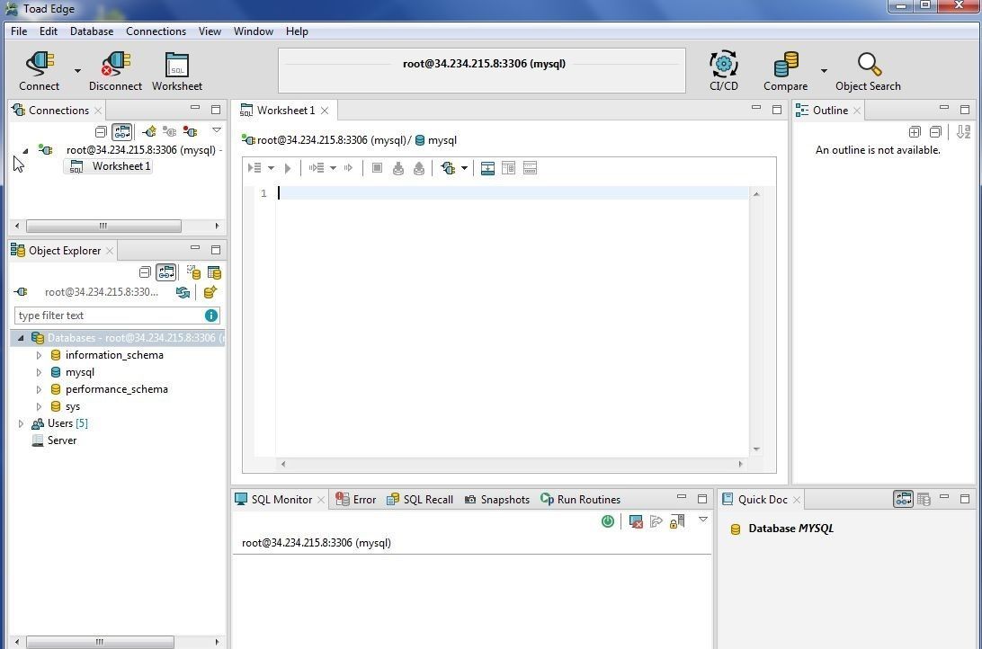Collapse all in Object Explorer
982x649 pixels.
click(x=145, y=272)
